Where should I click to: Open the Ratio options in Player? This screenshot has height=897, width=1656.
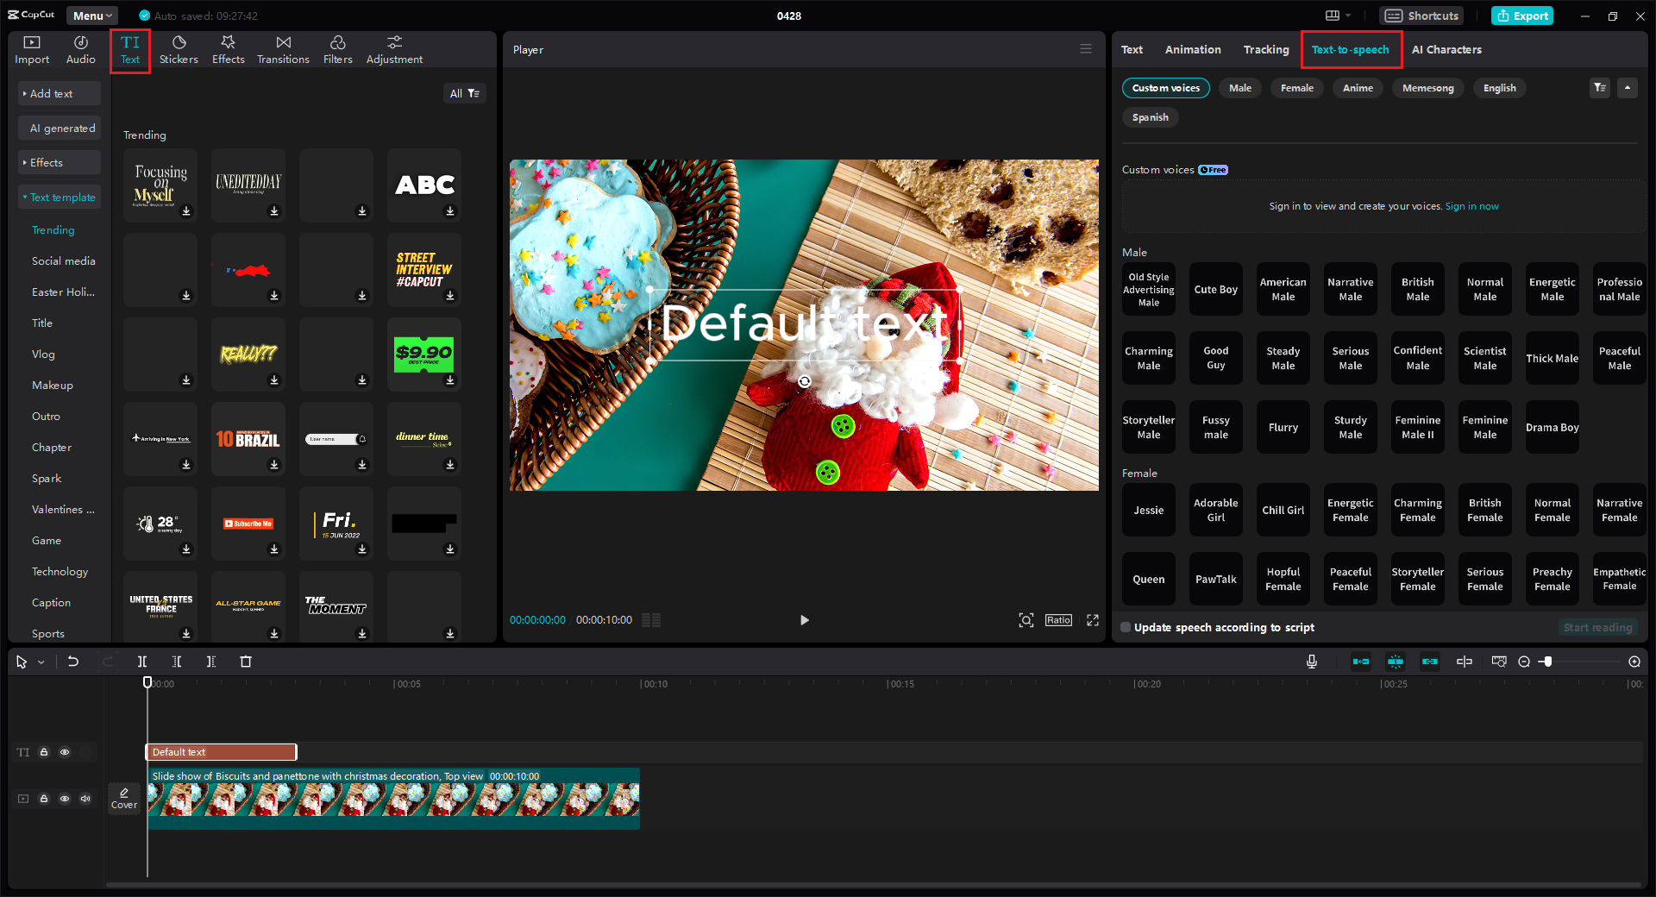1058,620
